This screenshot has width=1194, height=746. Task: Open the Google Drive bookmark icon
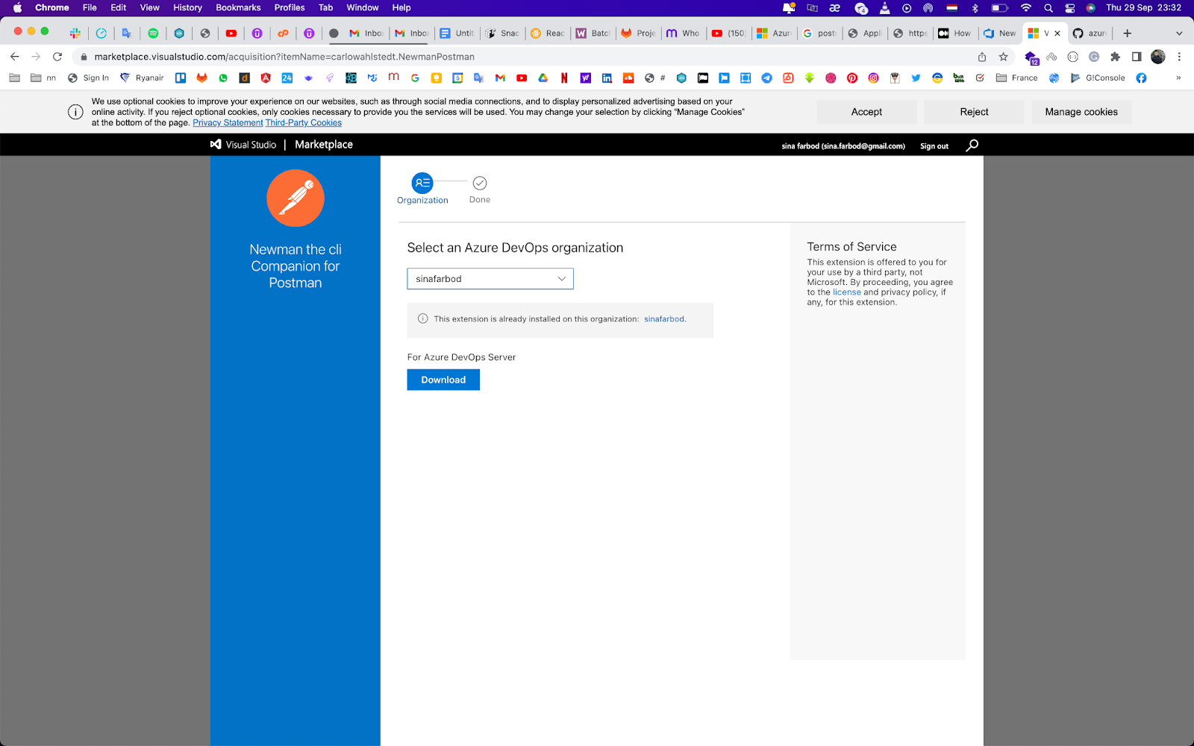pyautogui.click(x=543, y=78)
